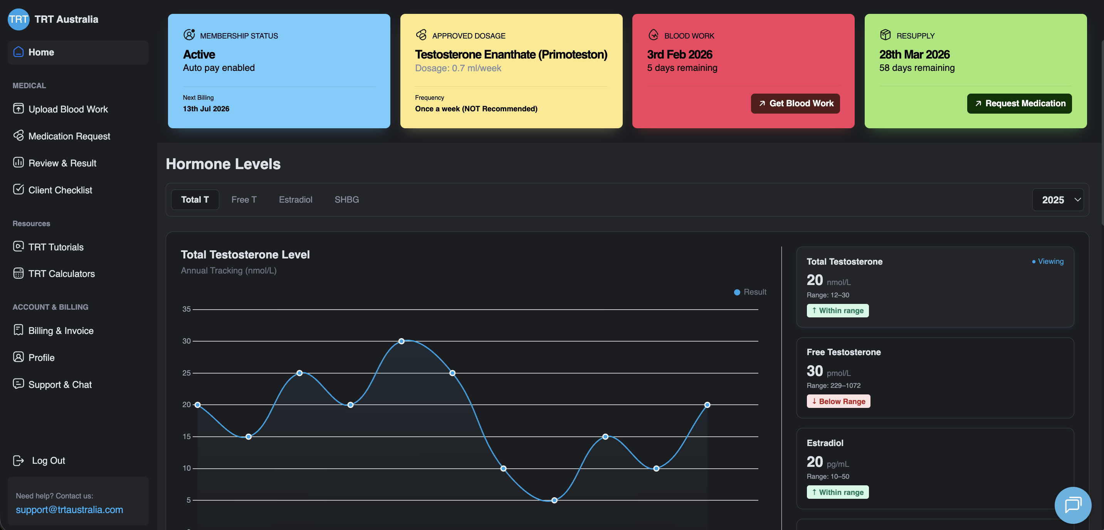Select the Home icon in sidebar
Viewport: 1104px width, 530px height.
[x=18, y=52]
